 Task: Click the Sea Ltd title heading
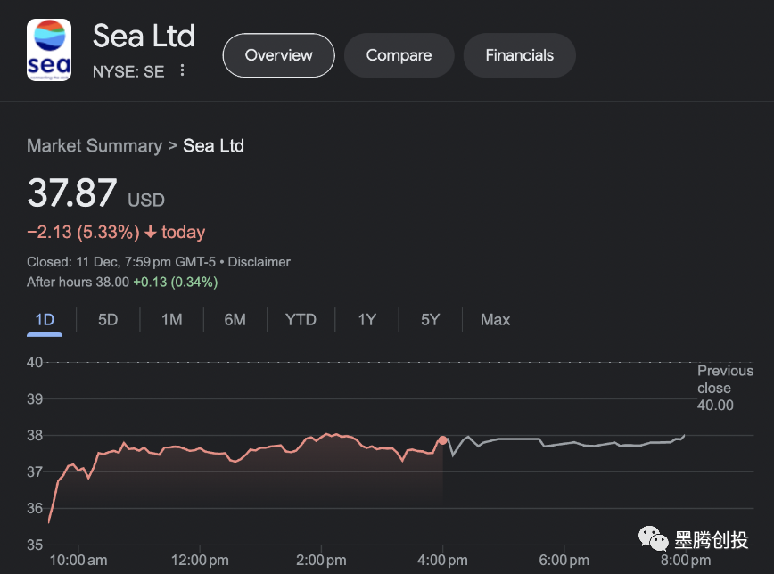144,37
